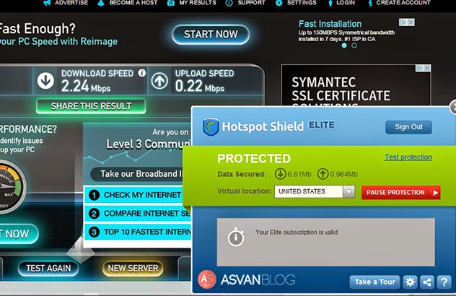Click the virtual location dropdown arrow
The image size is (456, 296).
tap(349, 192)
